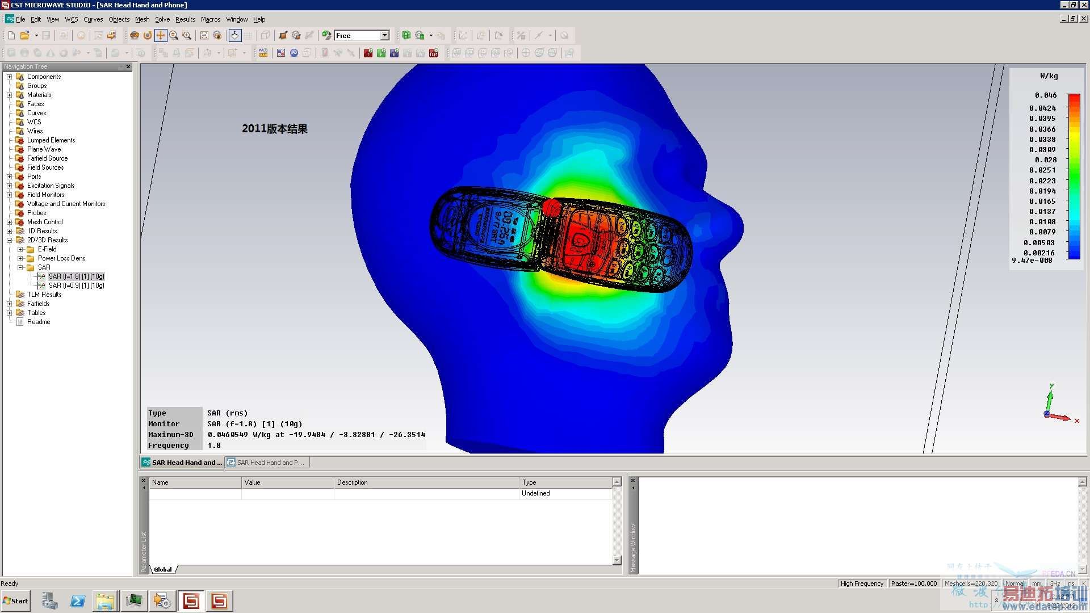Click the Open file folder icon
This screenshot has height=613, width=1090.
point(24,35)
